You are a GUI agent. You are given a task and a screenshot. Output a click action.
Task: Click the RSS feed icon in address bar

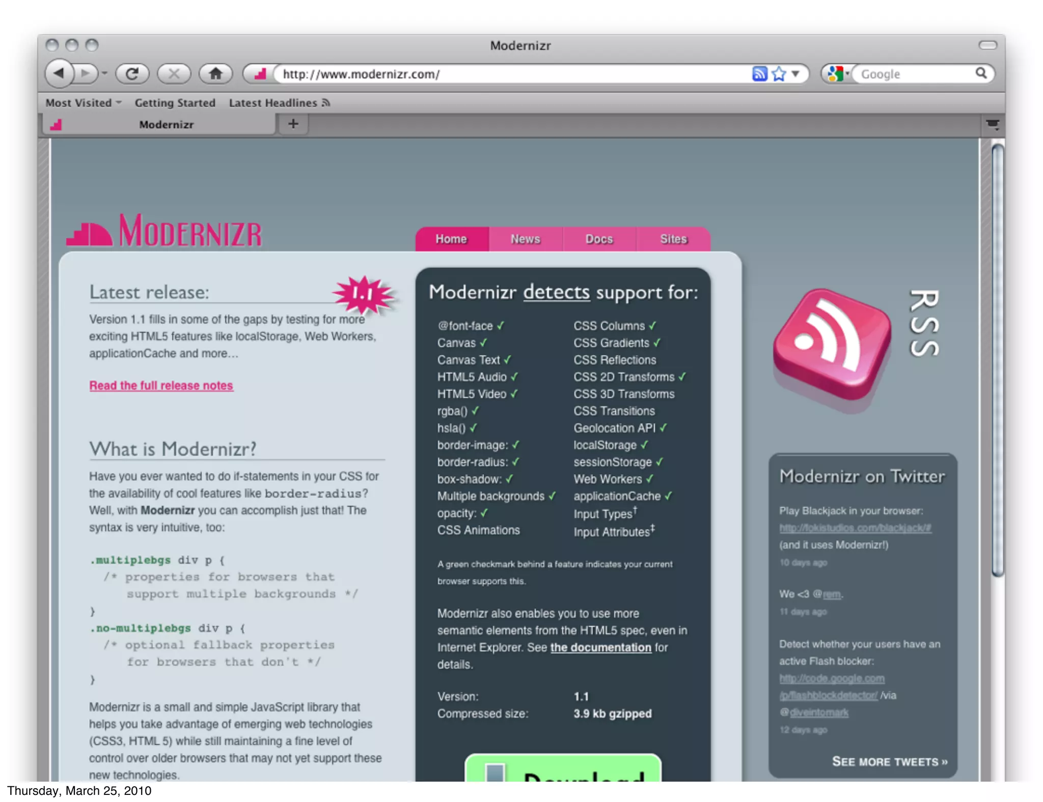[x=759, y=74]
